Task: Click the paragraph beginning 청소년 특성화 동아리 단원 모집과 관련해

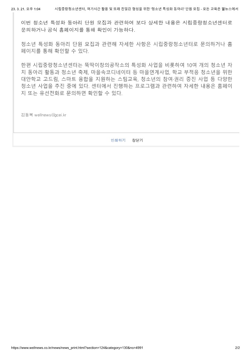Action: coord(127,48)
